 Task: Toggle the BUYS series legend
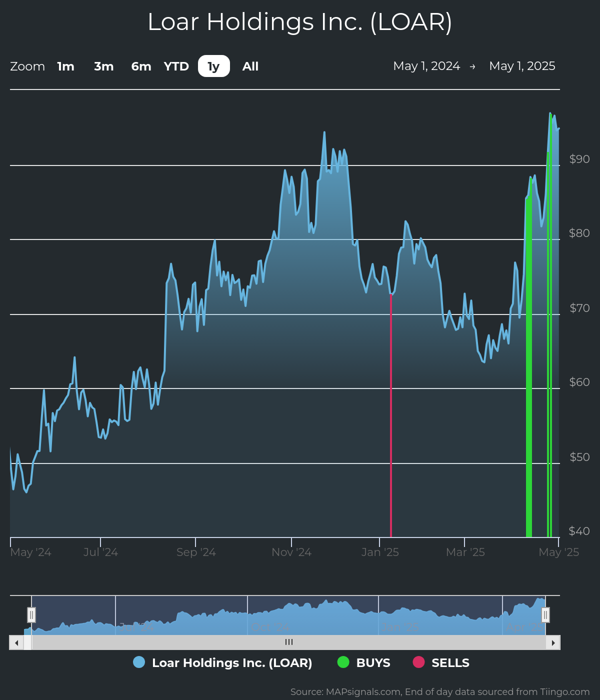363,662
